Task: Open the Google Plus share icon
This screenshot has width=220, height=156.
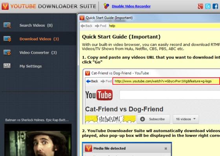Action: [x=200, y=6]
